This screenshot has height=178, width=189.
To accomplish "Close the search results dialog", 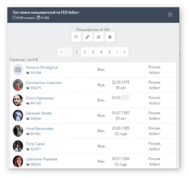I will 170,14.
